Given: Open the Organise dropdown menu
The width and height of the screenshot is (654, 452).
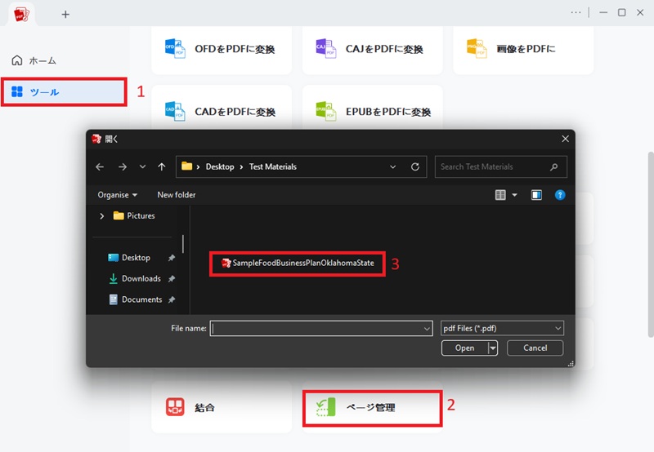Looking at the screenshot, I should pos(117,195).
